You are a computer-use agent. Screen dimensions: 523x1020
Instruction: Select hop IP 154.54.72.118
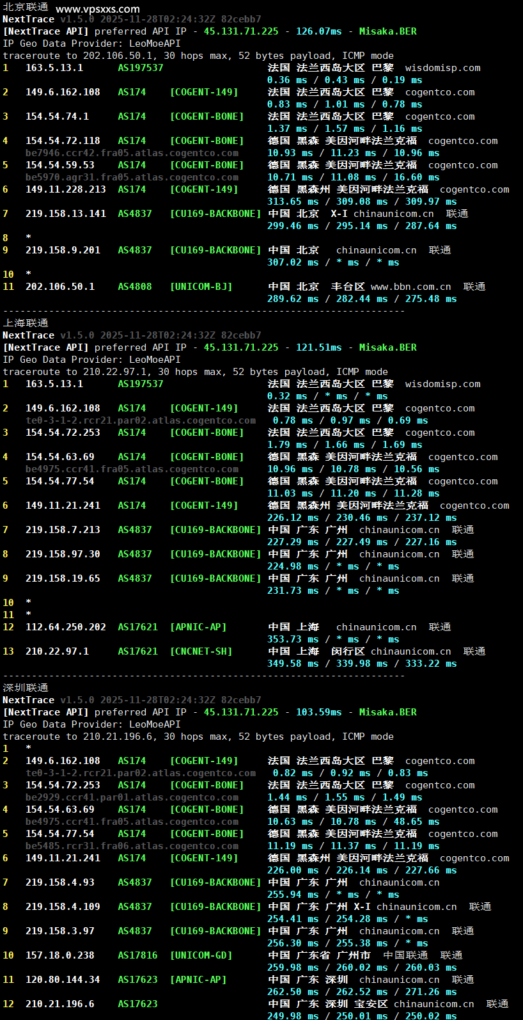click(x=63, y=141)
